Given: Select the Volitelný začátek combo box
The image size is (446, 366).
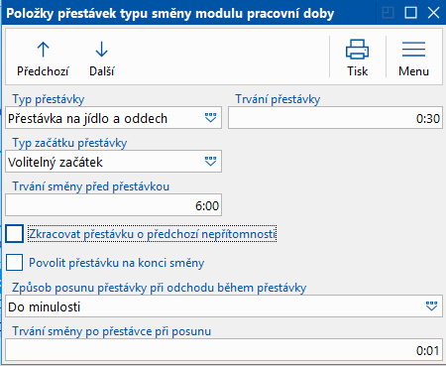Looking at the screenshot, I should coord(113,162).
